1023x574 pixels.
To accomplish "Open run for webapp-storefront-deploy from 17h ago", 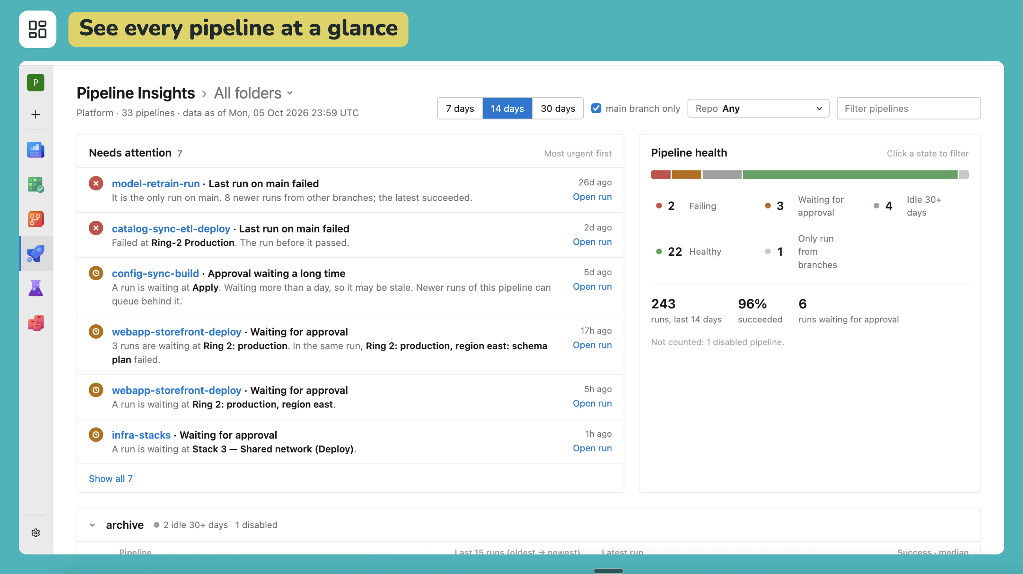I will (x=592, y=345).
